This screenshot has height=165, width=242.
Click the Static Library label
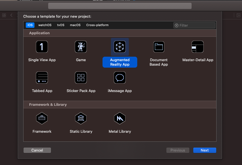tap(81, 131)
